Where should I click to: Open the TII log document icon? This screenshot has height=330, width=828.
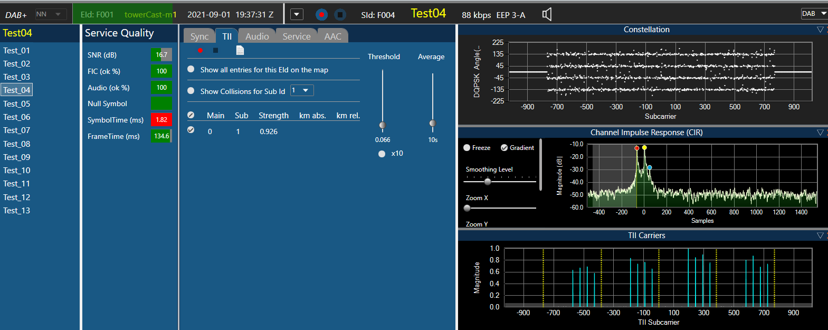tap(240, 50)
